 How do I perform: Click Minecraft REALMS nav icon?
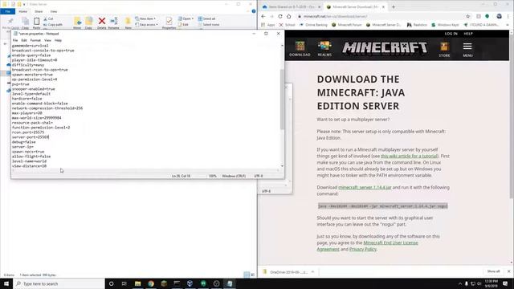click(x=324, y=49)
